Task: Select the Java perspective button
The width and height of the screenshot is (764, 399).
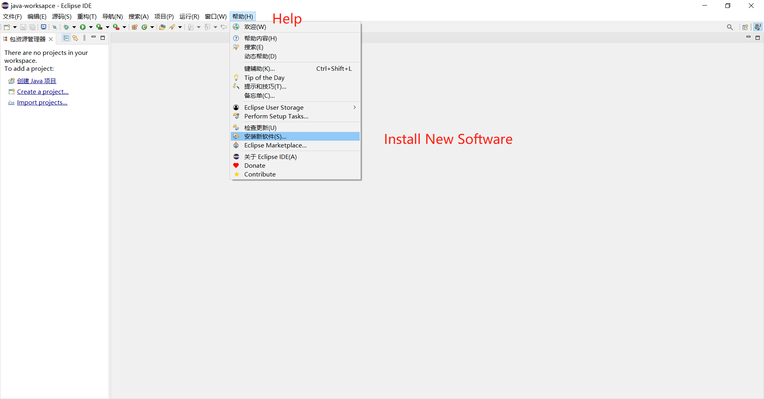Action: [758, 27]
